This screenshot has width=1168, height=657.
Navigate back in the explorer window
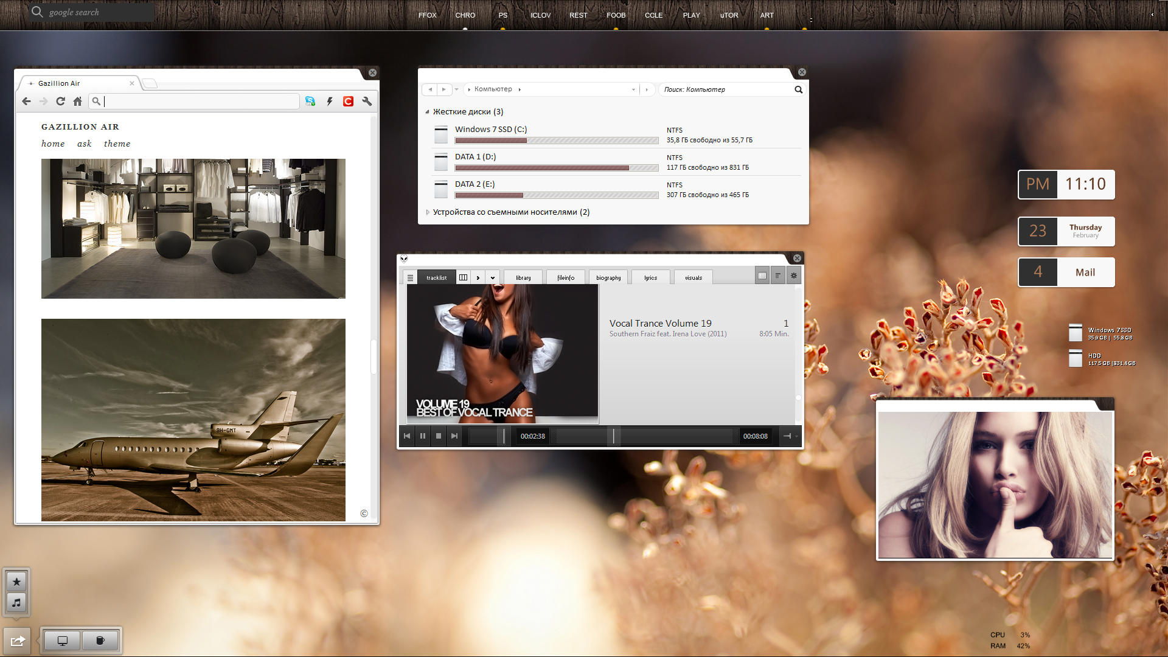click(x=430, y=89)
